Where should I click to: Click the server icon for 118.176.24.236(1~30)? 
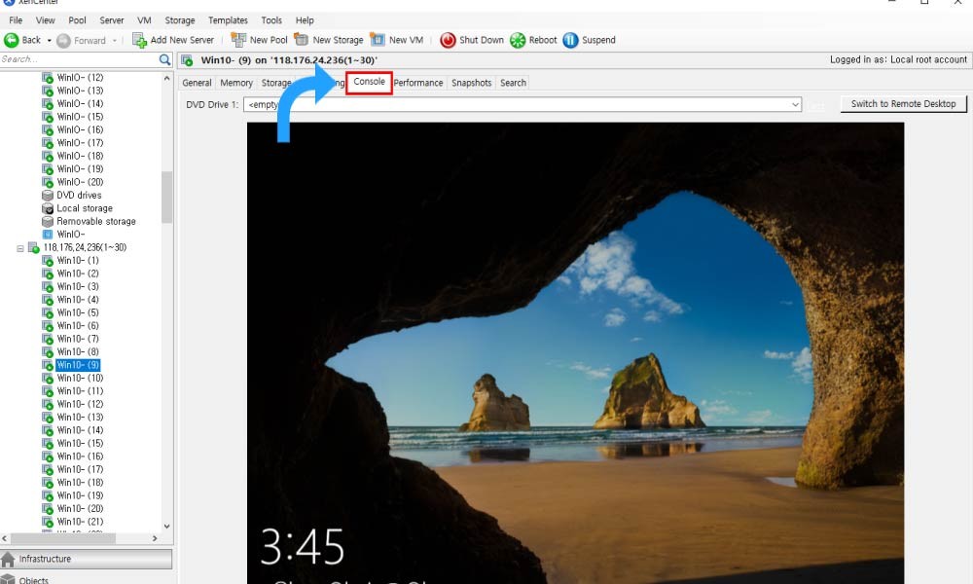coord(34,247)
